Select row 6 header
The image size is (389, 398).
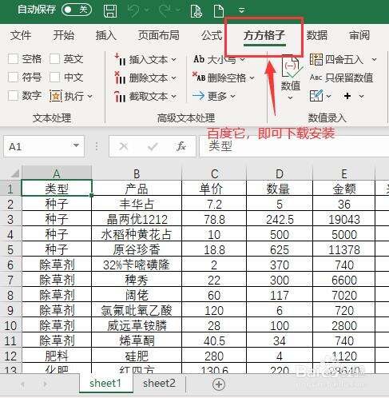click(x=10, y=265)
